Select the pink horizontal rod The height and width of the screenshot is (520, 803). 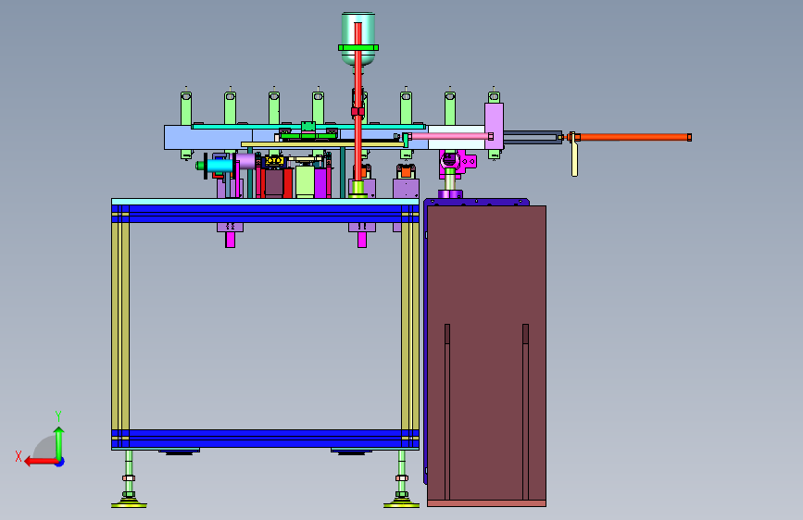[449, 136]
